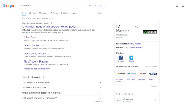Image resolution: width=185 pixels, height=108 pixels.
Task: Start voice search with microphone icon
Action: (x=96, y=6)
